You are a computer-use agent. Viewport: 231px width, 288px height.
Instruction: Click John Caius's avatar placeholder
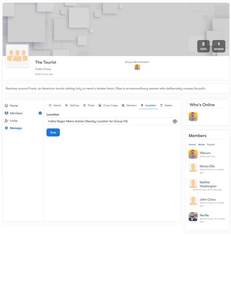pos(193,201)
